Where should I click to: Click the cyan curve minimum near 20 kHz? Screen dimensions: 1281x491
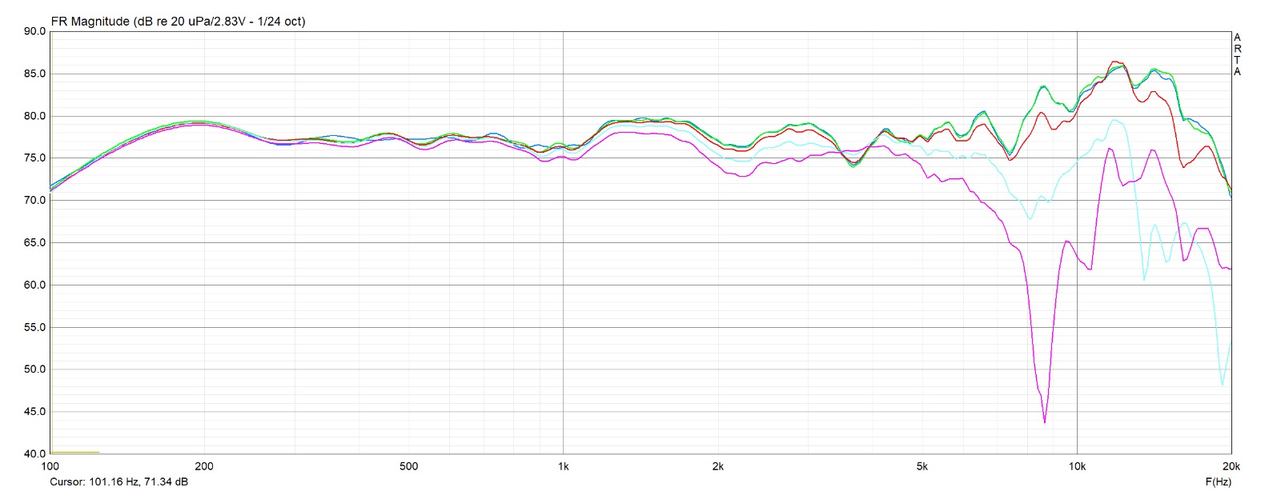(x=1222, y=385)
